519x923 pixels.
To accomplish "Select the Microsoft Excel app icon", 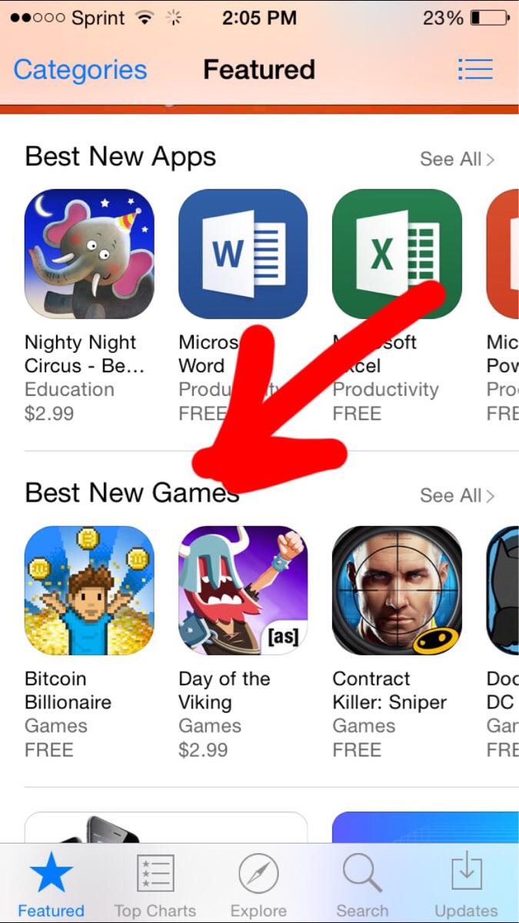I will pos(397,254).
